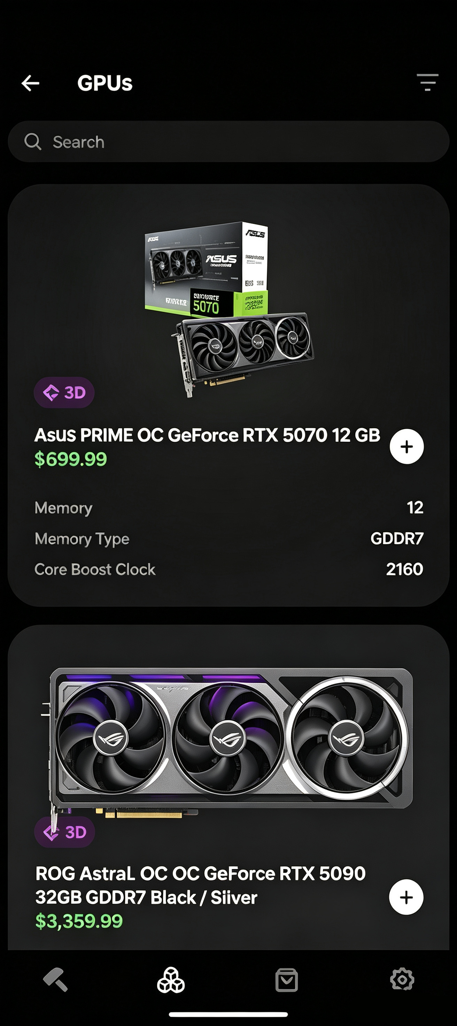Open 3D view of Asus RTX 5070
Viewport: 457px width, 1026px height.
pyautogui.click(x=64, y=392)
